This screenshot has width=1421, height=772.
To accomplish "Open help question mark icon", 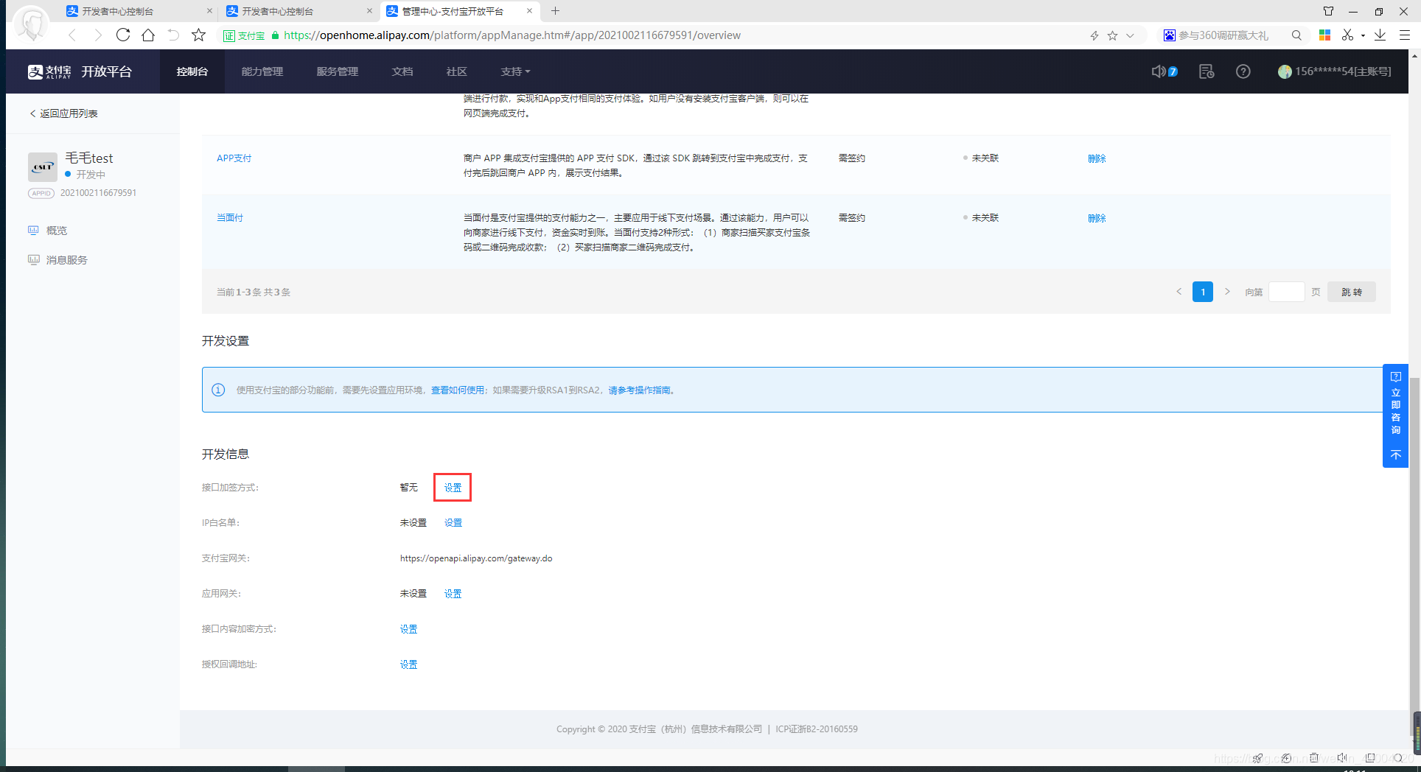I will click(1243, 71).
